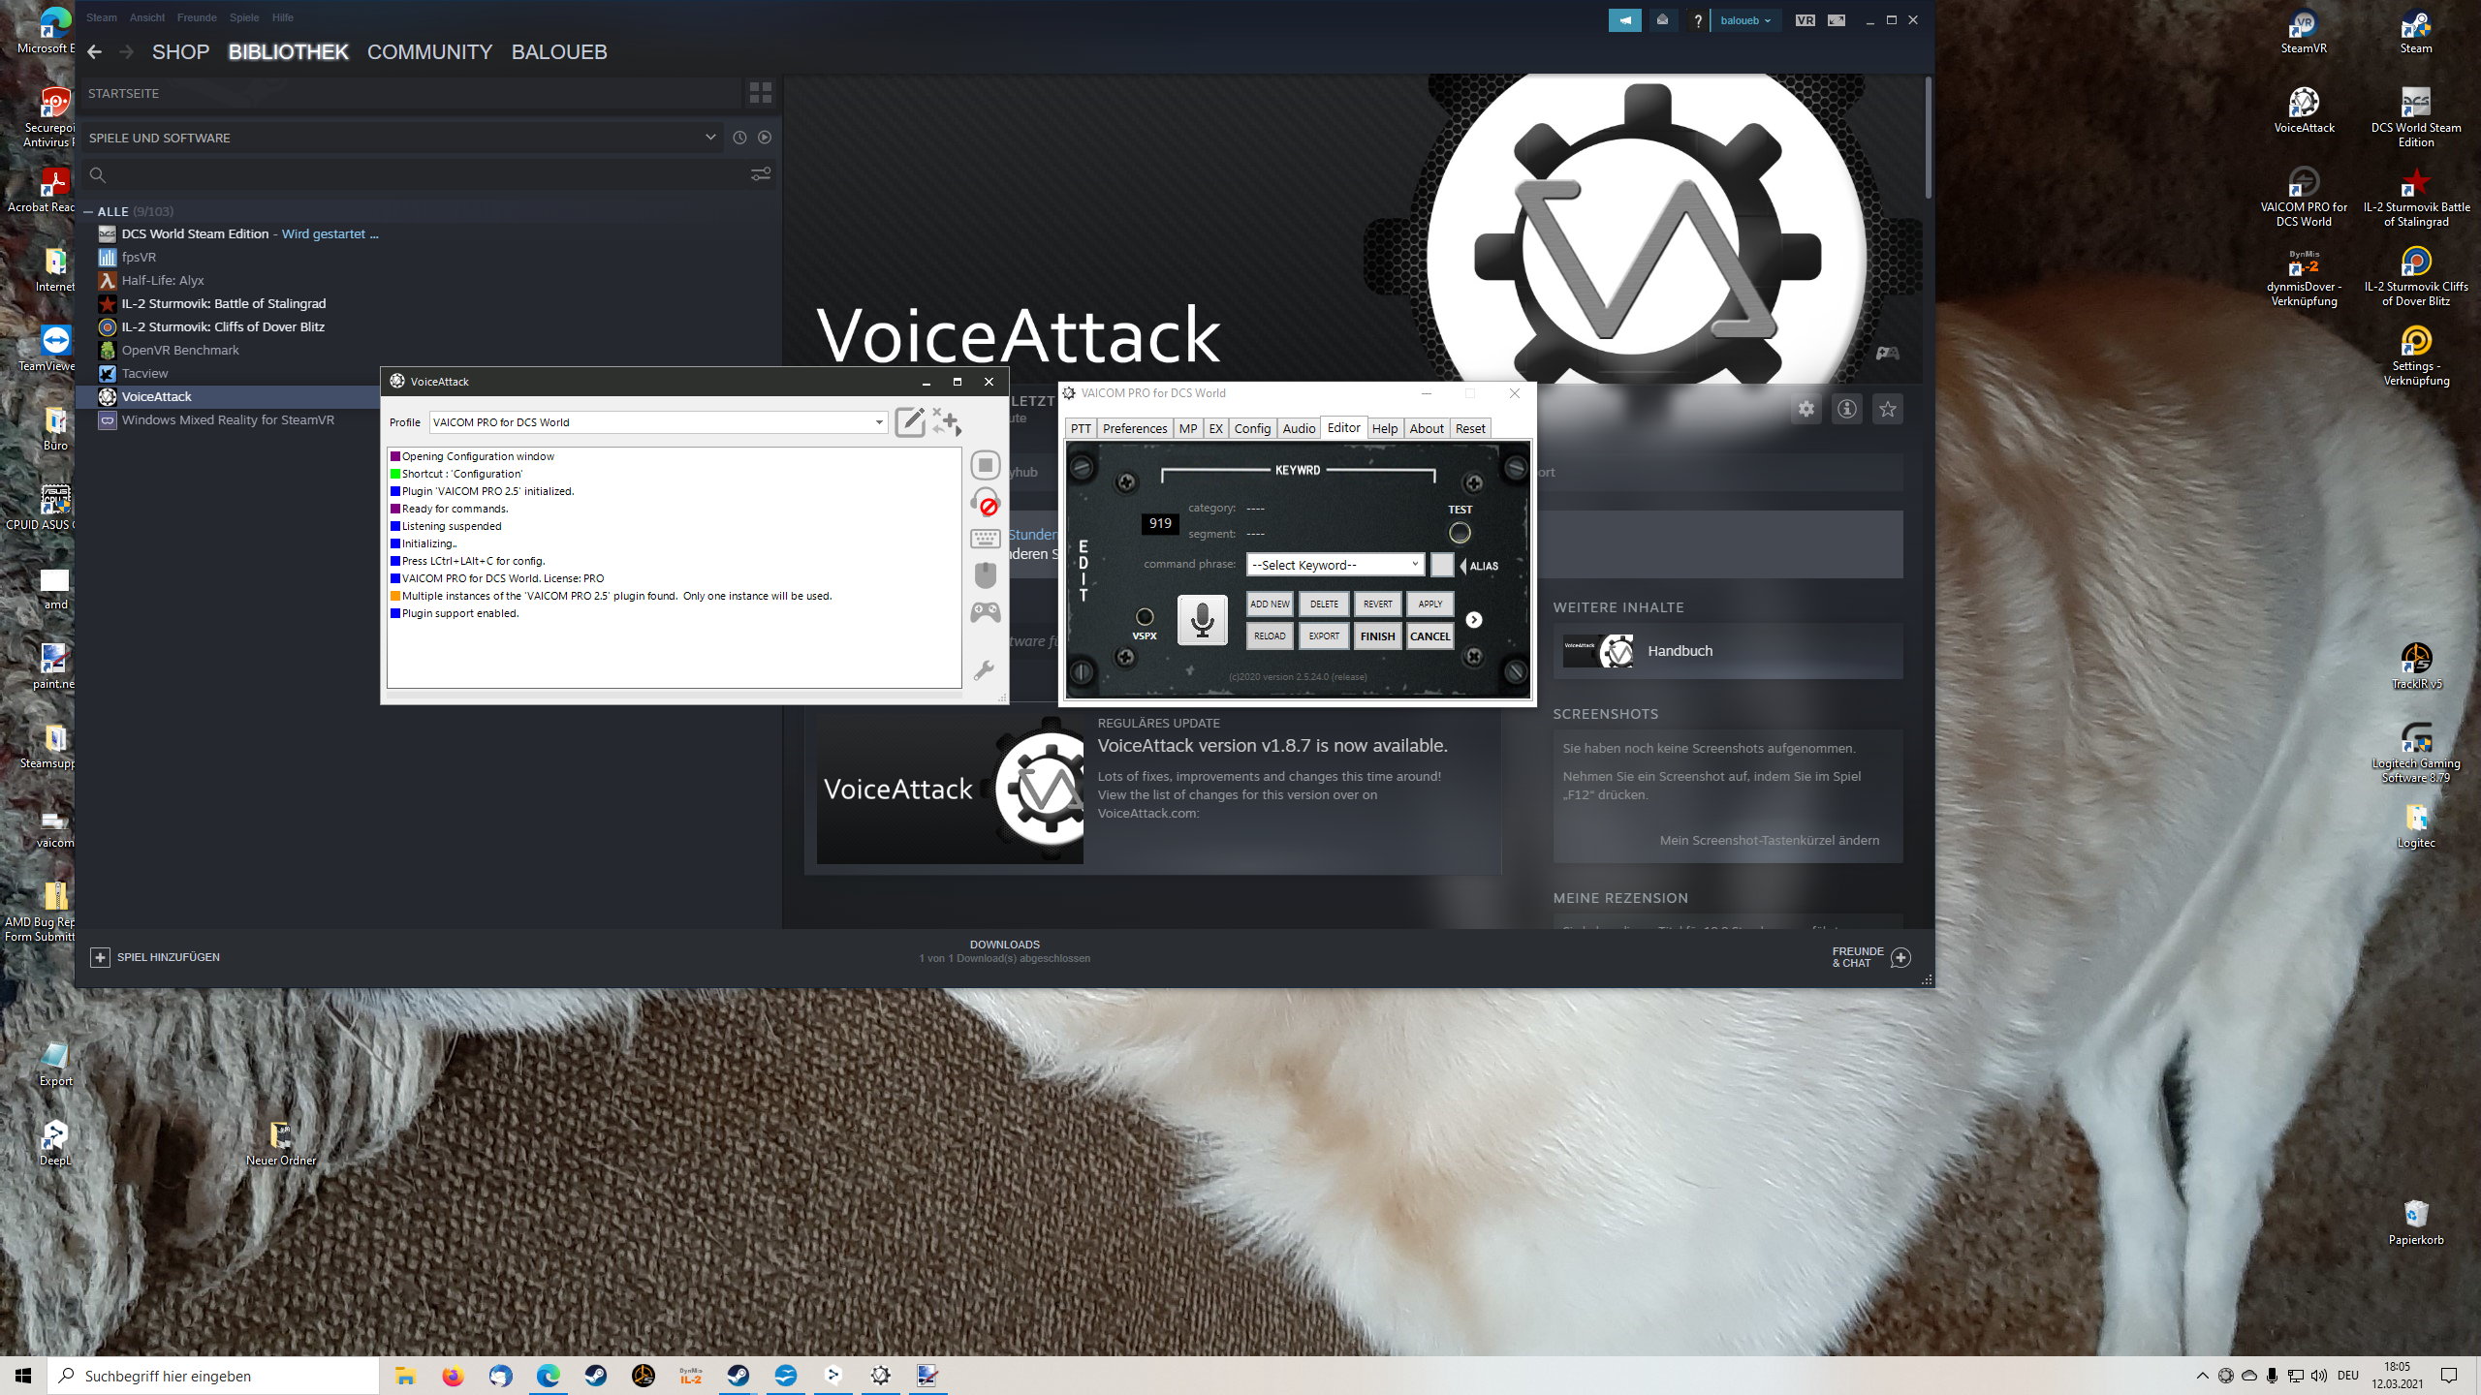Open the Freunde menu in Steam

(x=197, y=17)
